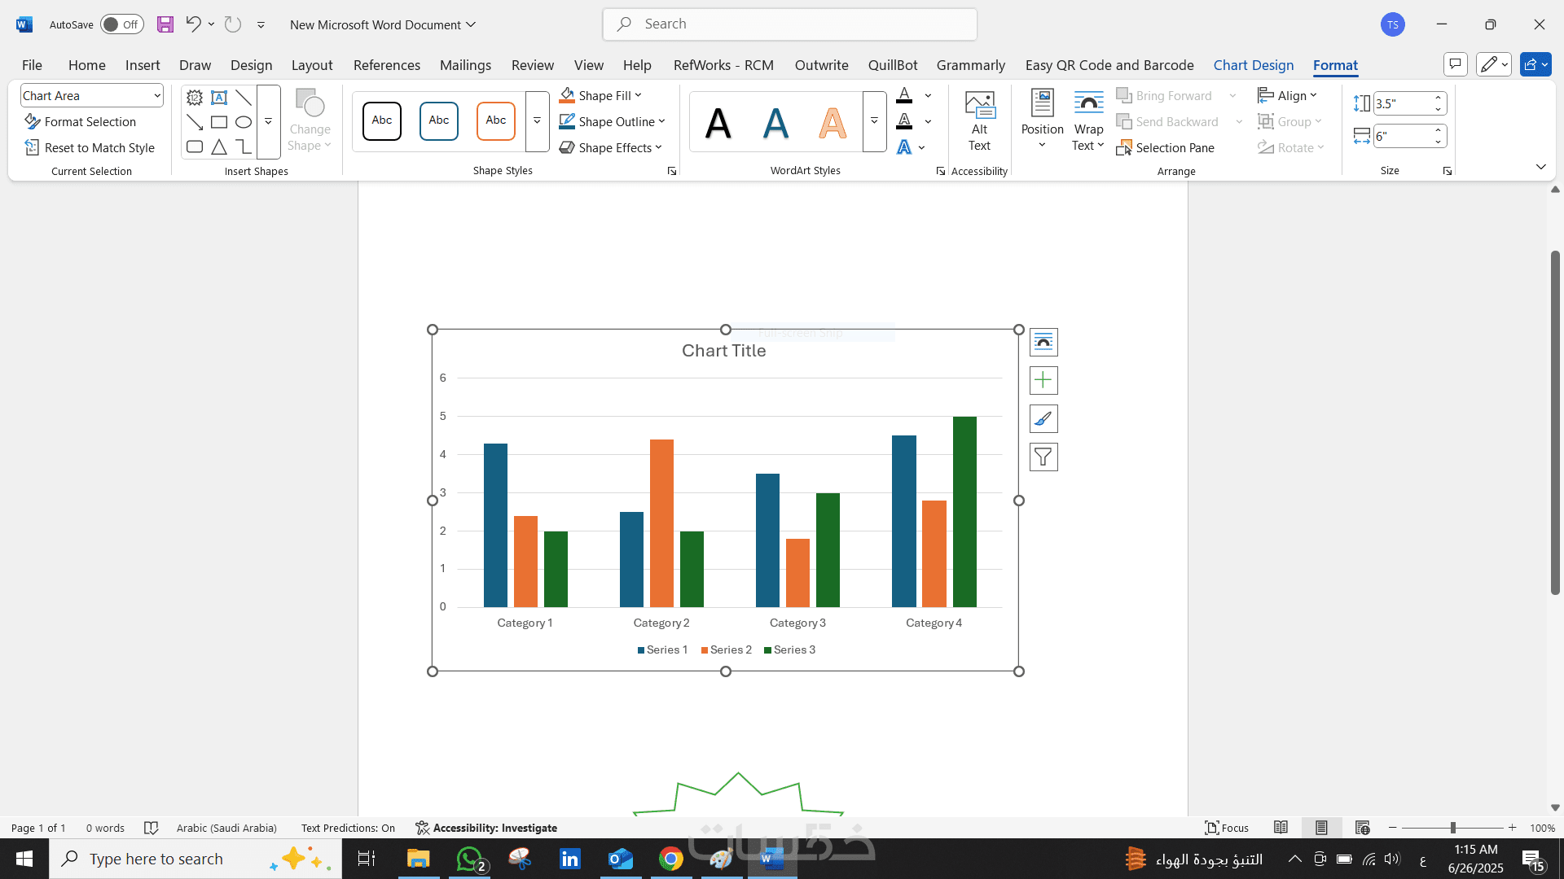
Task: Click the Chart Filters funnel icon
Action: (1043, 457)
